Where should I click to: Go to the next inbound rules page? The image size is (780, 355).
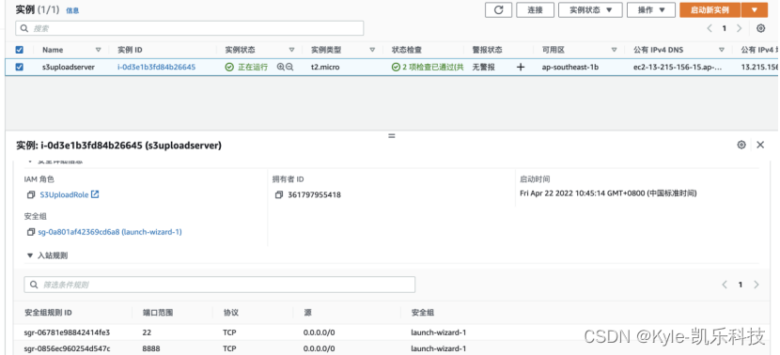point(757,285)
